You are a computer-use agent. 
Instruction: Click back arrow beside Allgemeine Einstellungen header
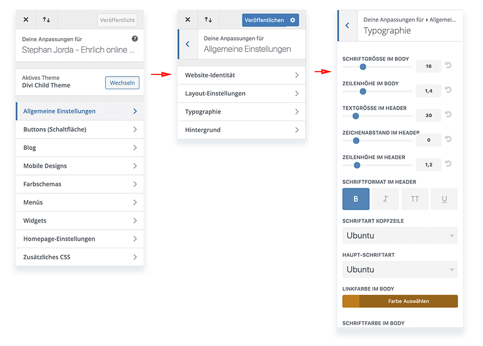188,45
